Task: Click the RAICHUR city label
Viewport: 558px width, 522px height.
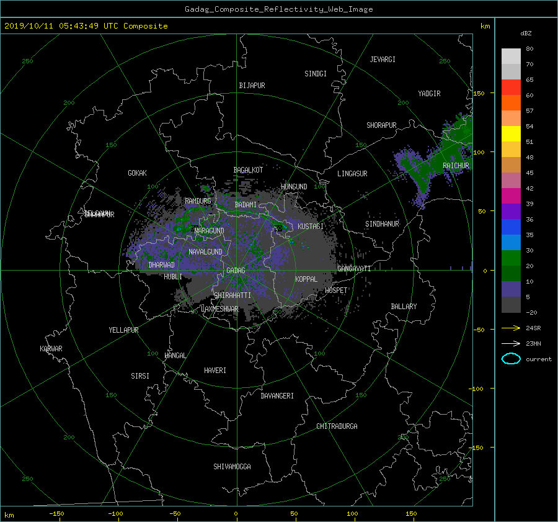Action: (456, 166)
